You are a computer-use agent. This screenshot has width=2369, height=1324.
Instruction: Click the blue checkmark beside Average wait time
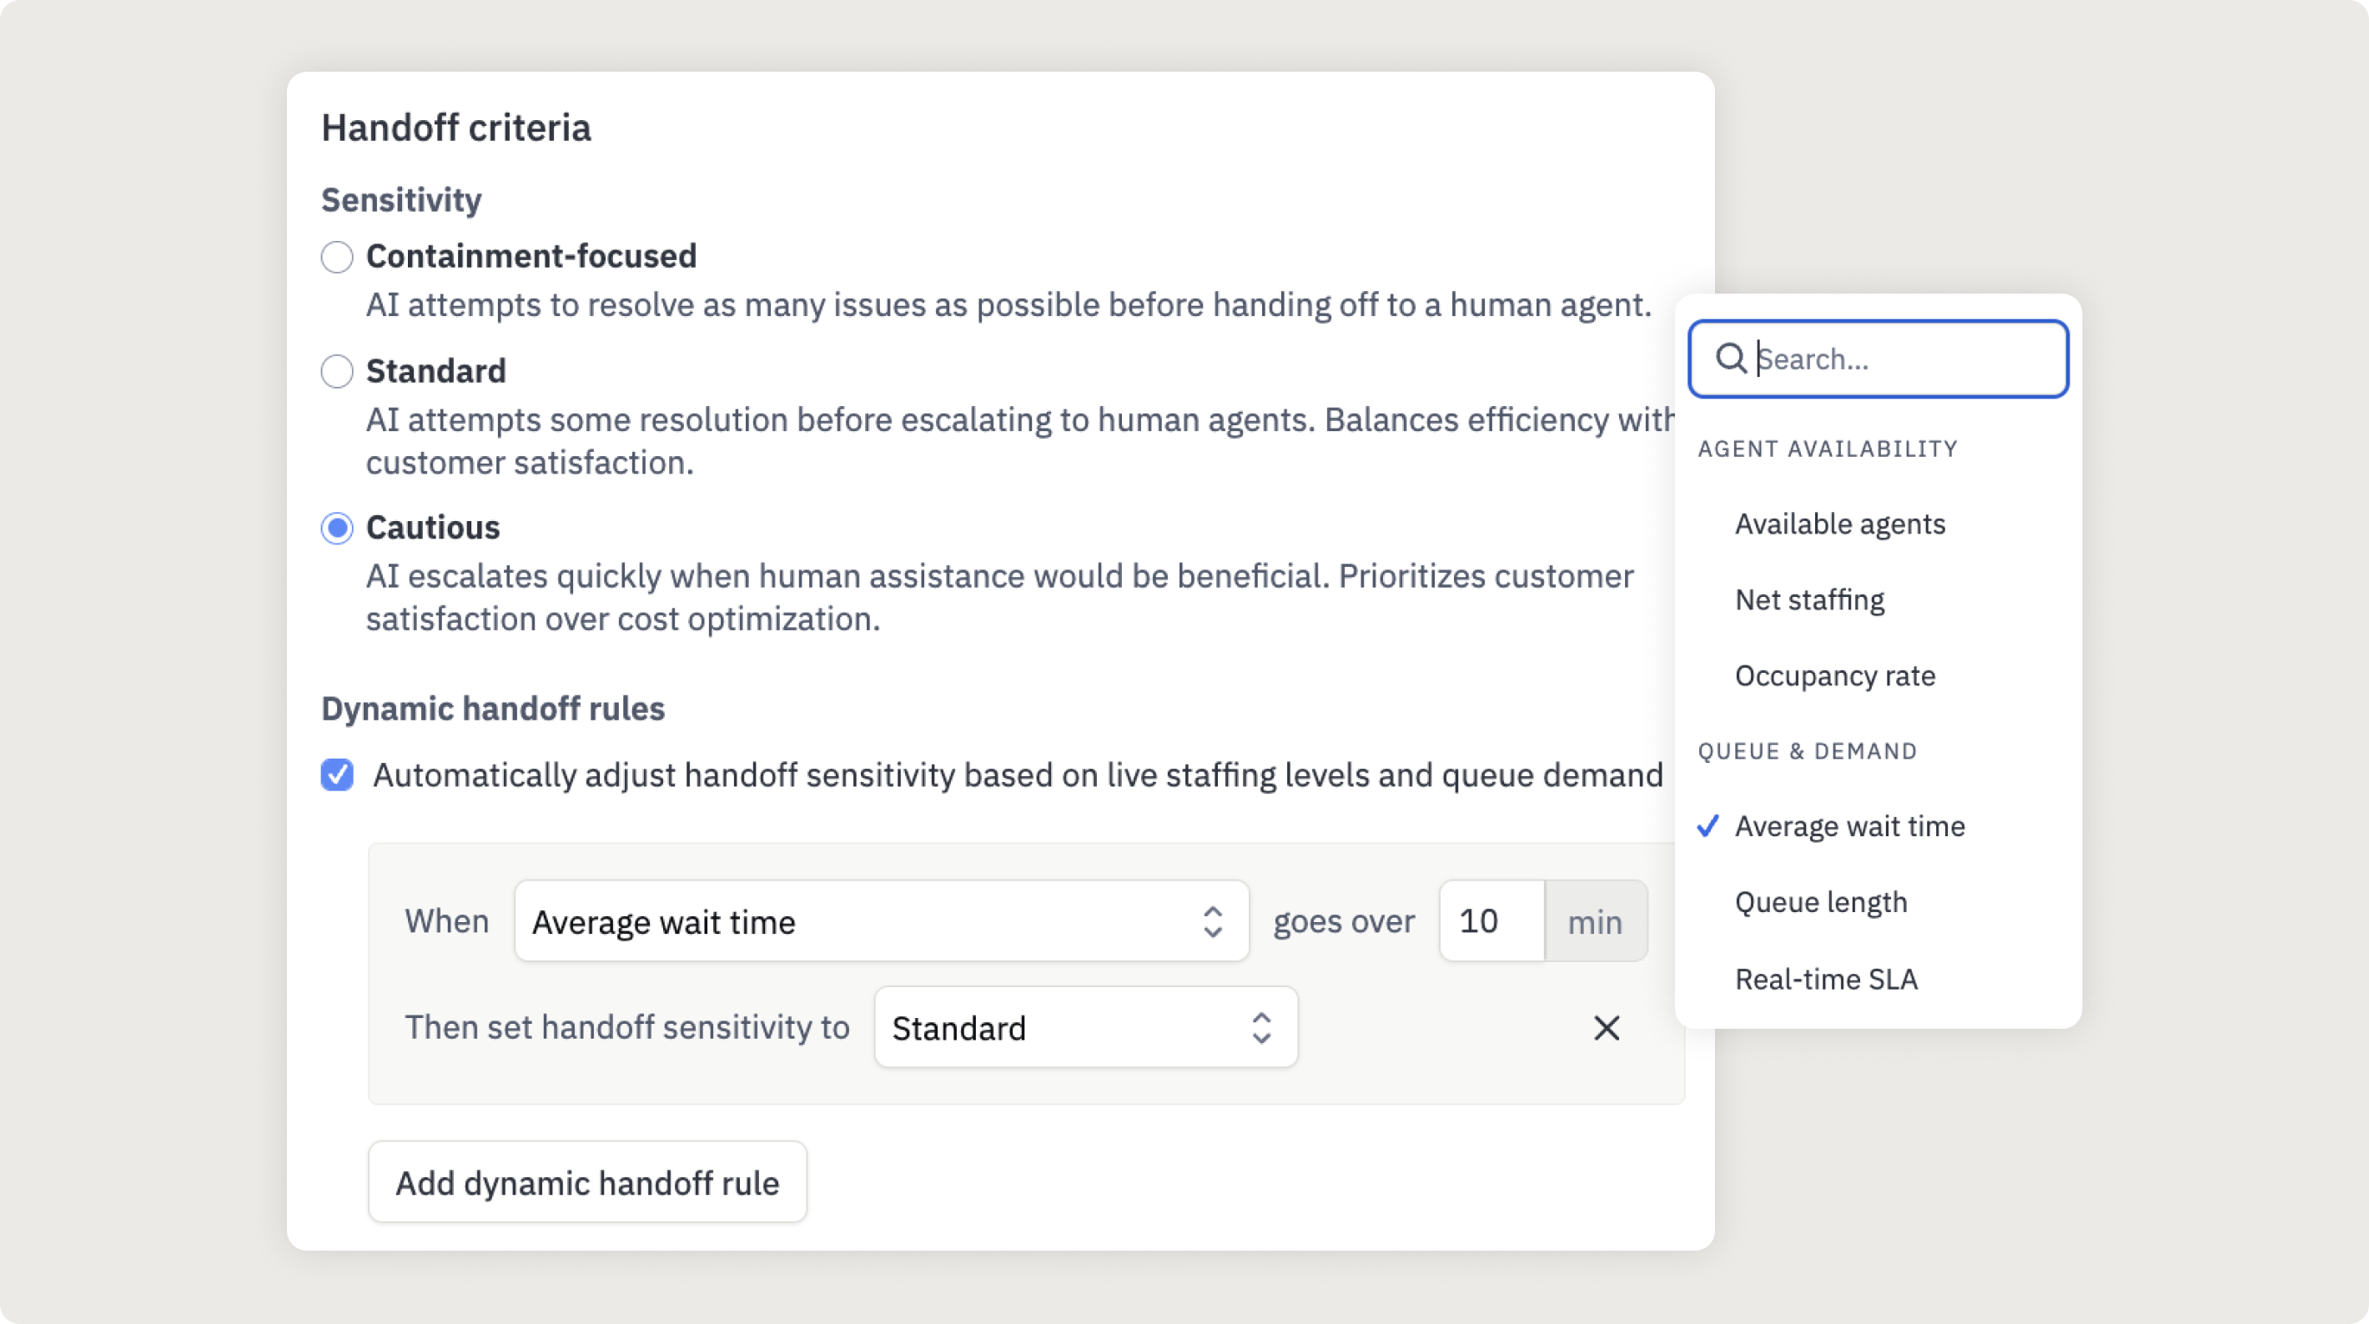1708,825
